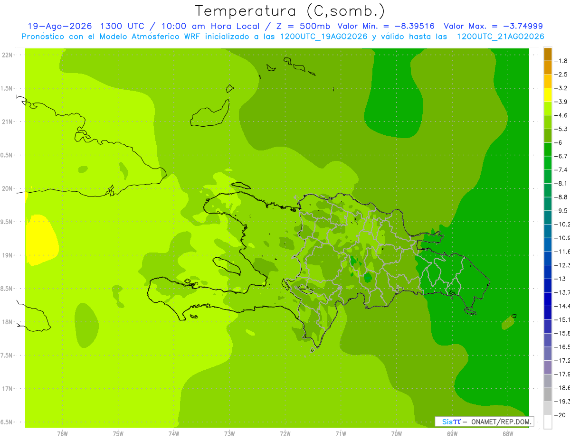Select the 'Valor Min. = -8.39516' text

coord(387,26)
